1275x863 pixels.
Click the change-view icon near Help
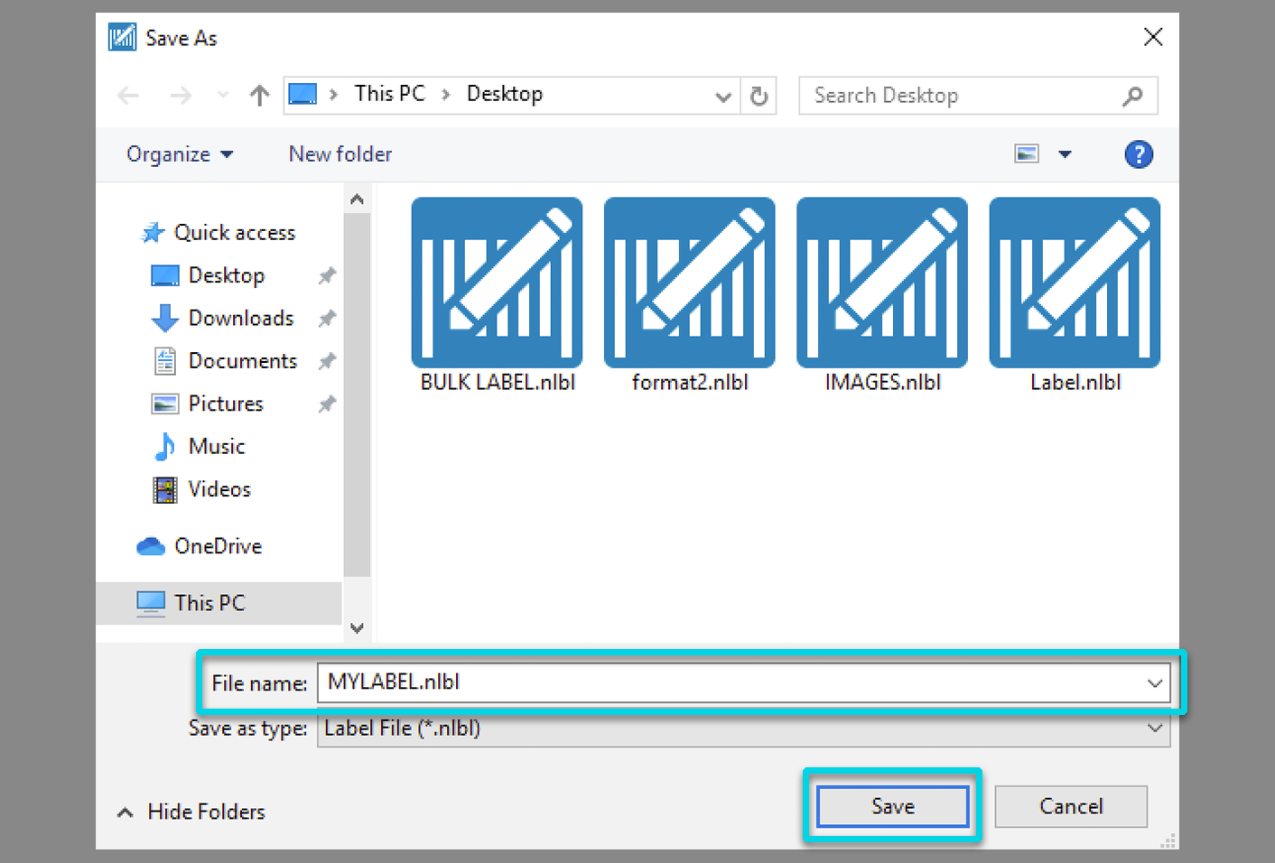point(1027,153)
